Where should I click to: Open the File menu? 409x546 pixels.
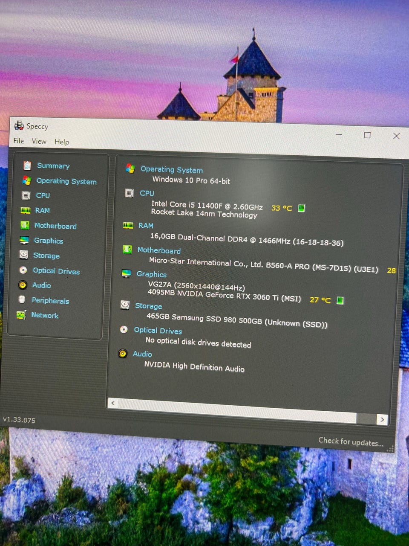19,141
